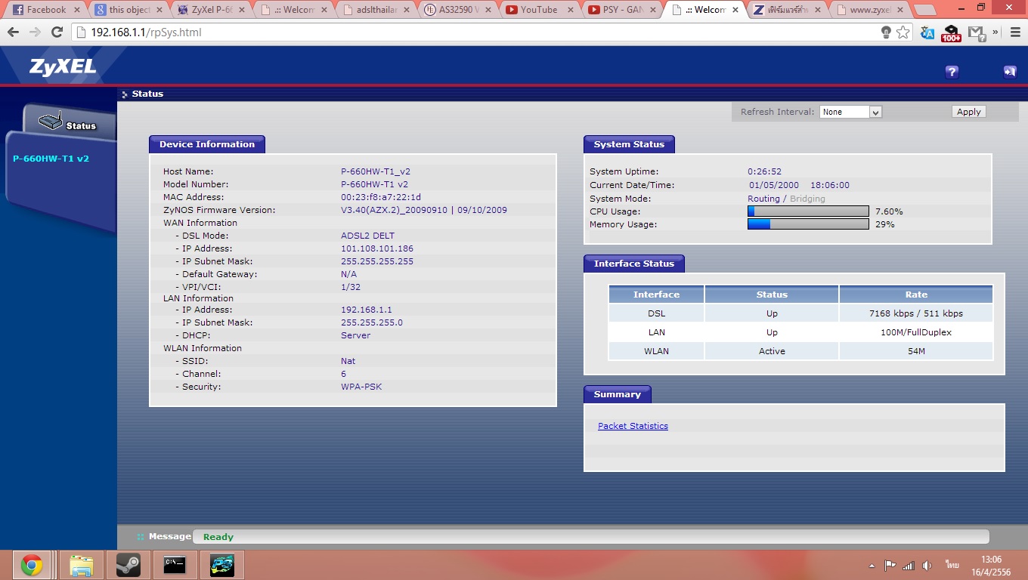Image resolution: width=1028 pixels, height=580 pixels.
Task: Click the LAN rate 100M/FullDuplex cell
Action: (916, 332)
